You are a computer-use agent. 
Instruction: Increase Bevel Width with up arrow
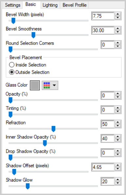117,14
